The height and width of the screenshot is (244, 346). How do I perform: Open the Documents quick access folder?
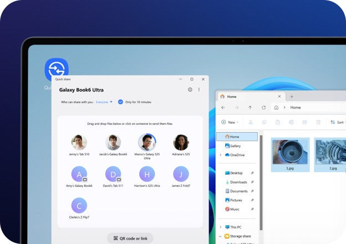(x=236, y=191)
